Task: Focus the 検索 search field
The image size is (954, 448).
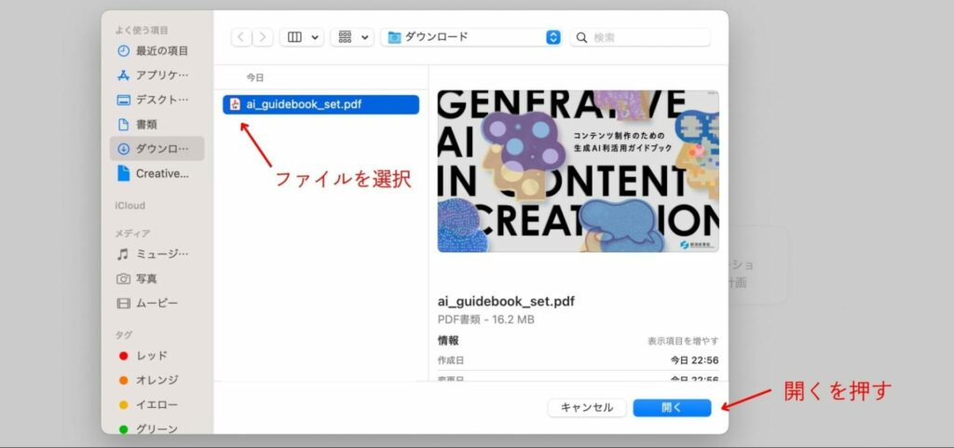Action: point(640,37)
